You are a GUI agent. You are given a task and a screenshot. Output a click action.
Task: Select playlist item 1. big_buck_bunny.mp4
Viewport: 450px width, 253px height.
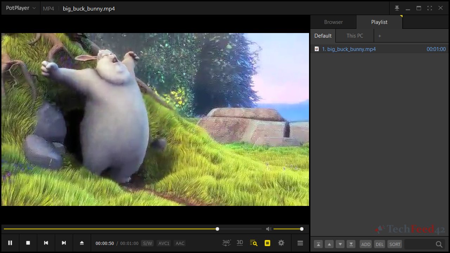(380, 49)
